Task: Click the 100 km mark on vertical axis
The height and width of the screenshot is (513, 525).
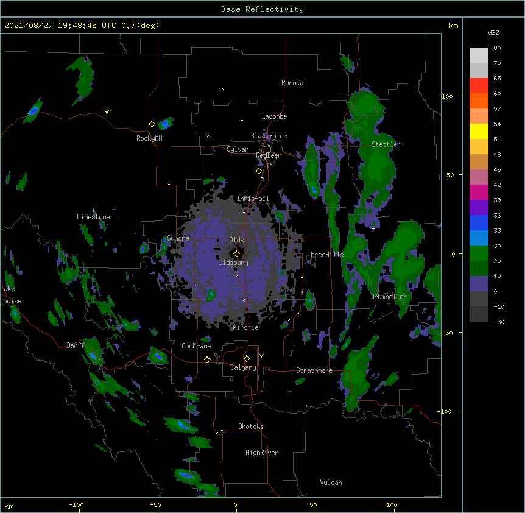Action: click(x=447, y=97)
